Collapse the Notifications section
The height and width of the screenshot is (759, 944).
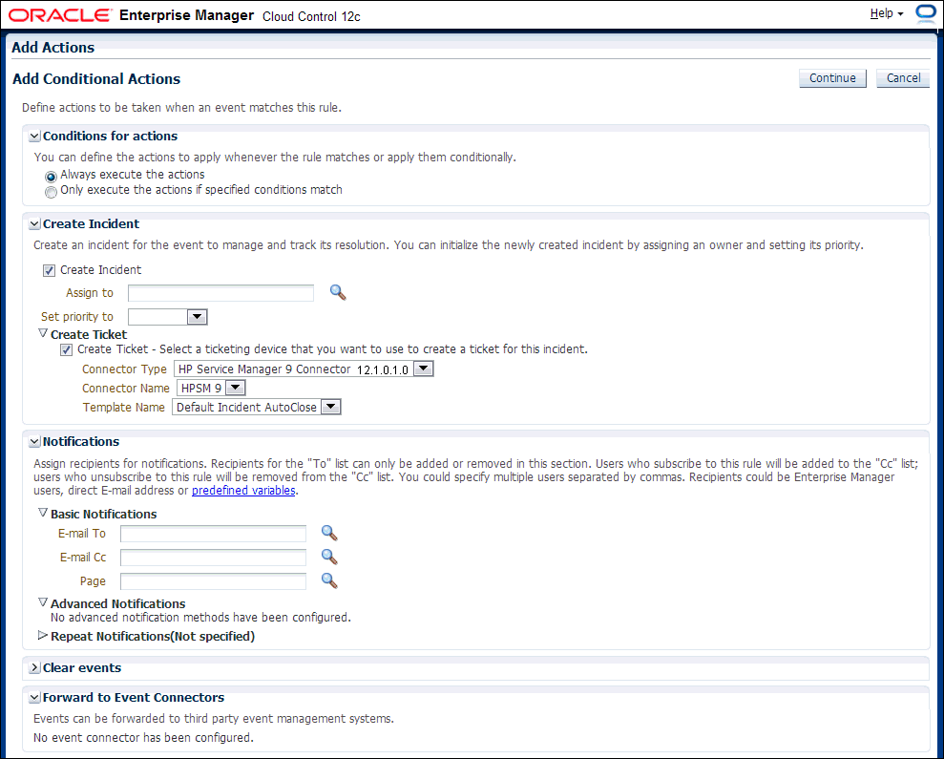tap(35, 442)
